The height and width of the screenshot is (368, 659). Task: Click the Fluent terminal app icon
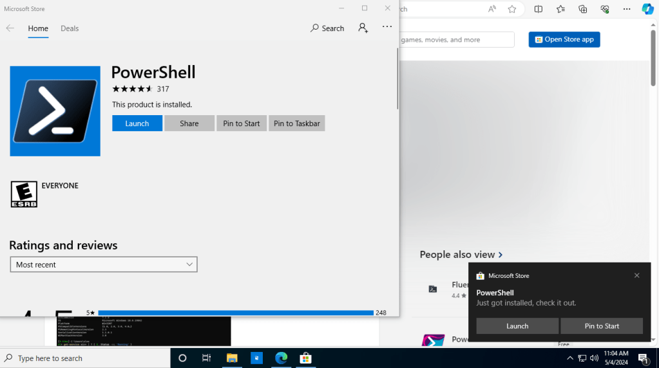(432, 289)
